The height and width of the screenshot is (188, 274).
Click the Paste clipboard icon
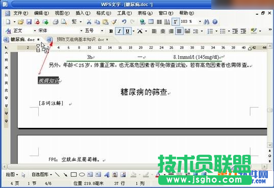point(106,22)
